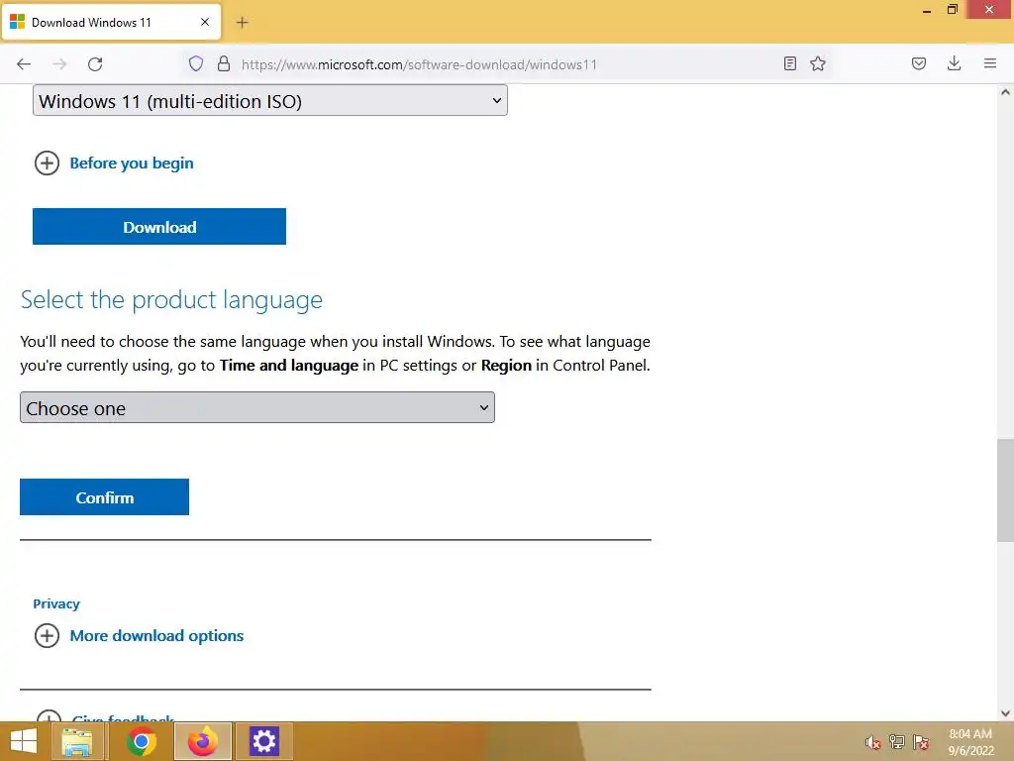Open the Windows 11 multi-edition ISO dropdown
This screenshot has height=761, width=1014.
click(270, 101)
